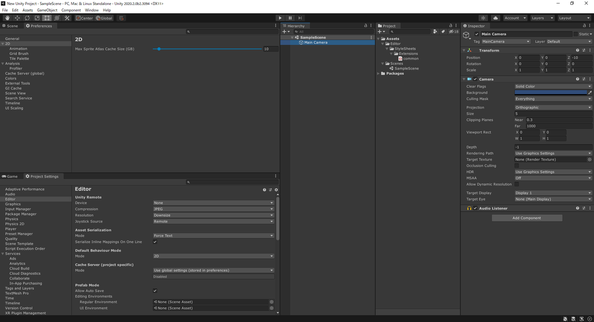Open the Component menu
The image size is (594, 322).
point(71,10)
